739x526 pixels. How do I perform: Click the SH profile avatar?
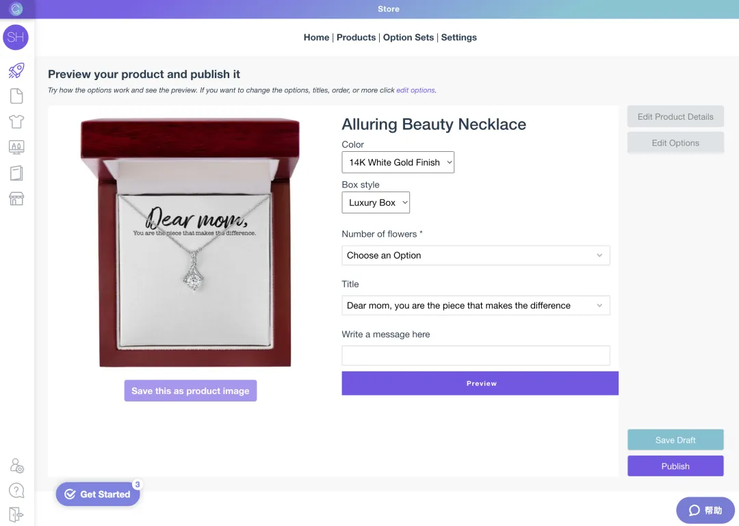16,38
